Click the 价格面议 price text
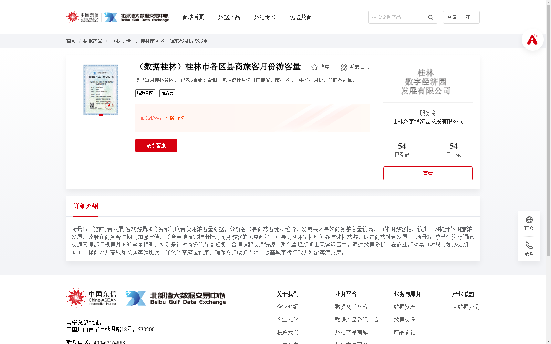The height and width of the screenshot is (344, 551). (x=174, y=118)
